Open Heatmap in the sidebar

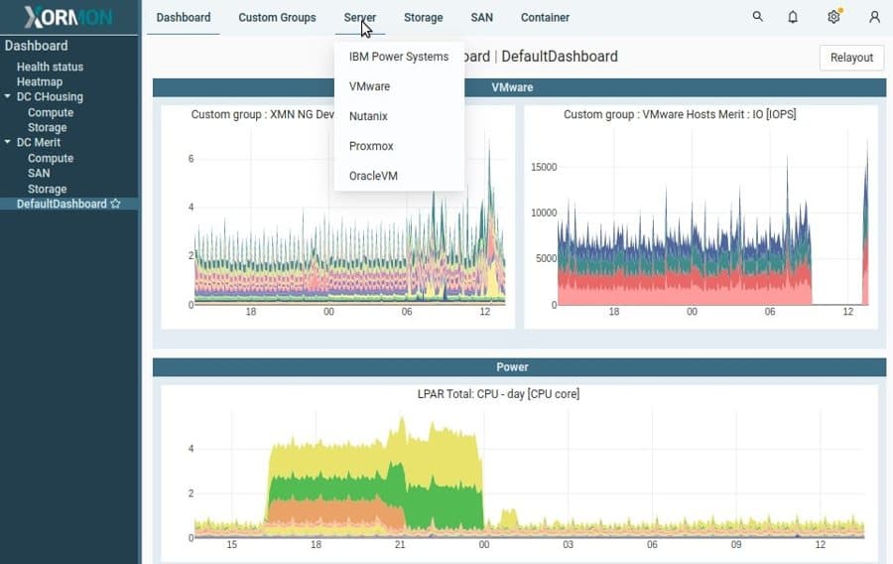tap(40, 81)
